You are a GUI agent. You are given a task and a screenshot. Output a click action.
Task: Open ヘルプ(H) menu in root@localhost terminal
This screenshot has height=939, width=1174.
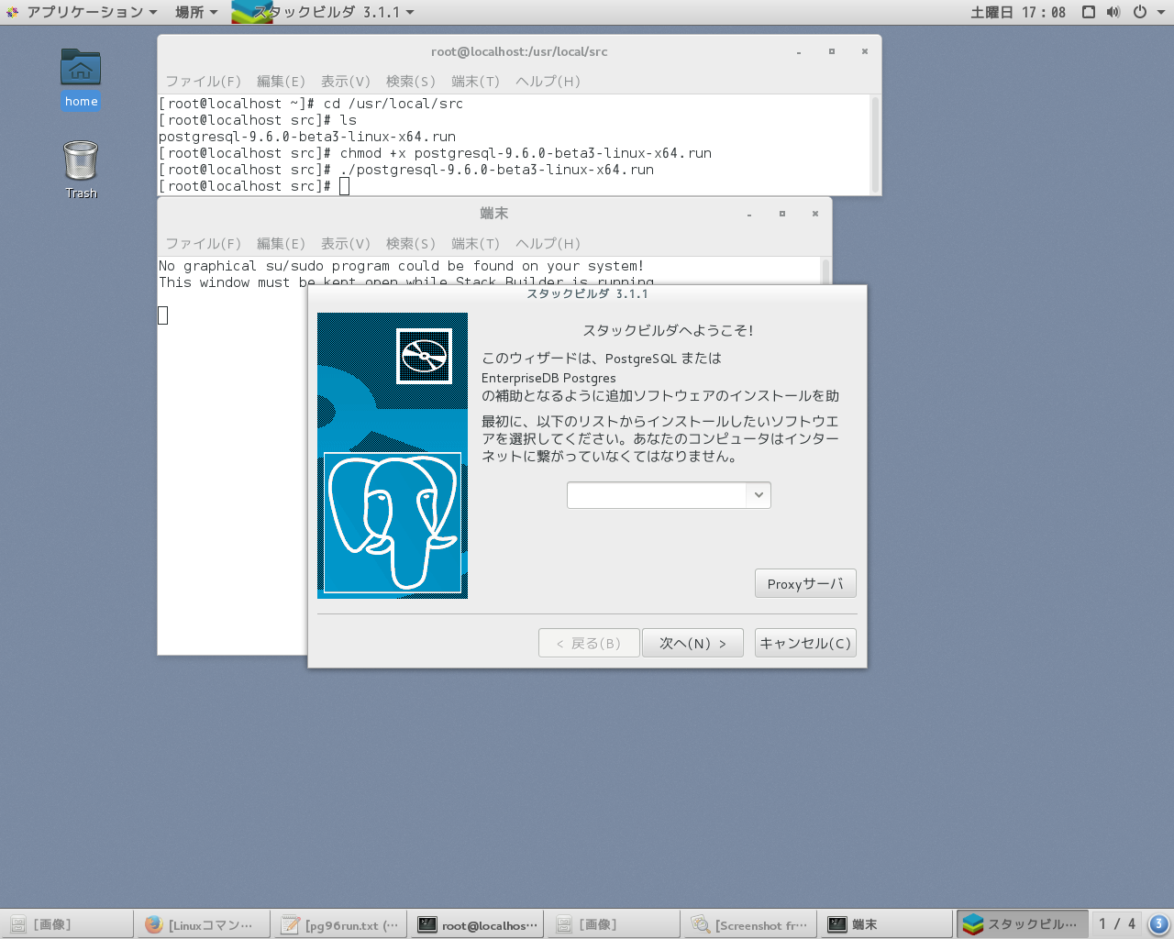(548, 82)
